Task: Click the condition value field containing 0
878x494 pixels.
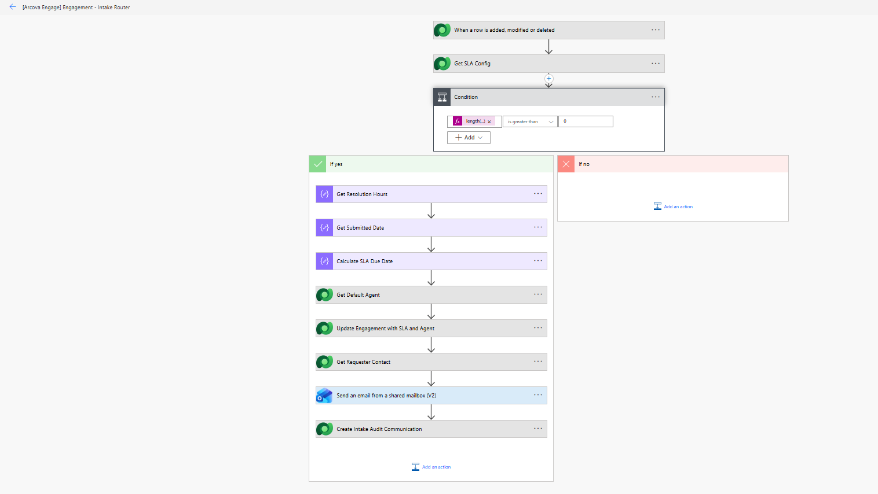Action: click(x=586, y=121)
